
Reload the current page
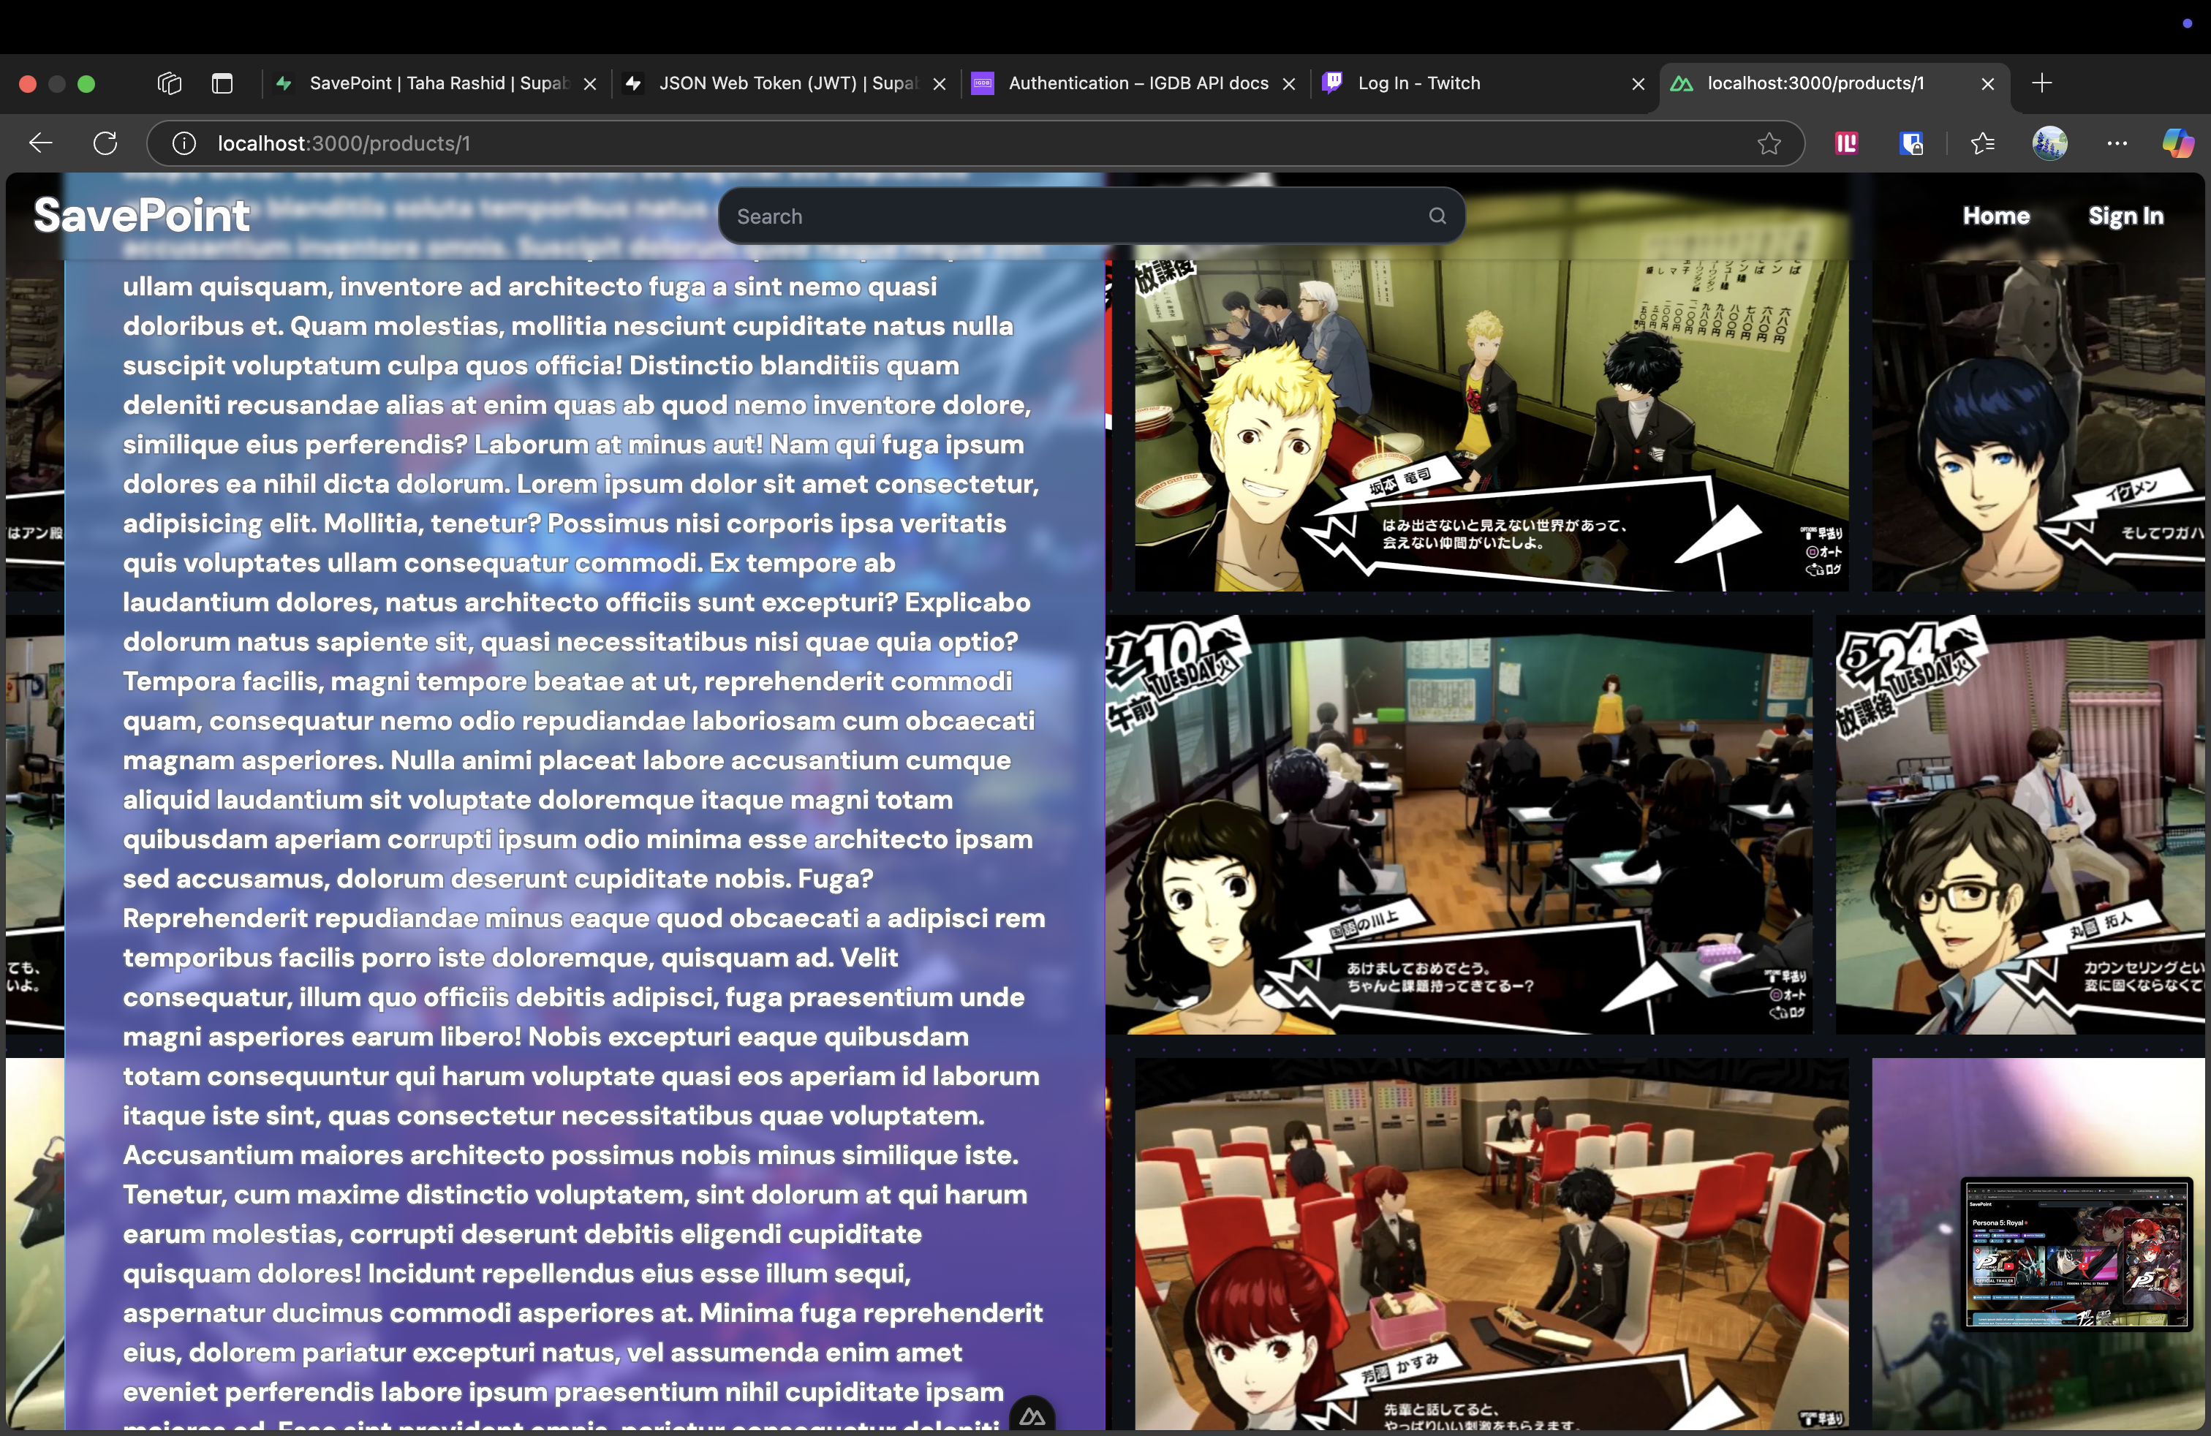click(105, 143)
